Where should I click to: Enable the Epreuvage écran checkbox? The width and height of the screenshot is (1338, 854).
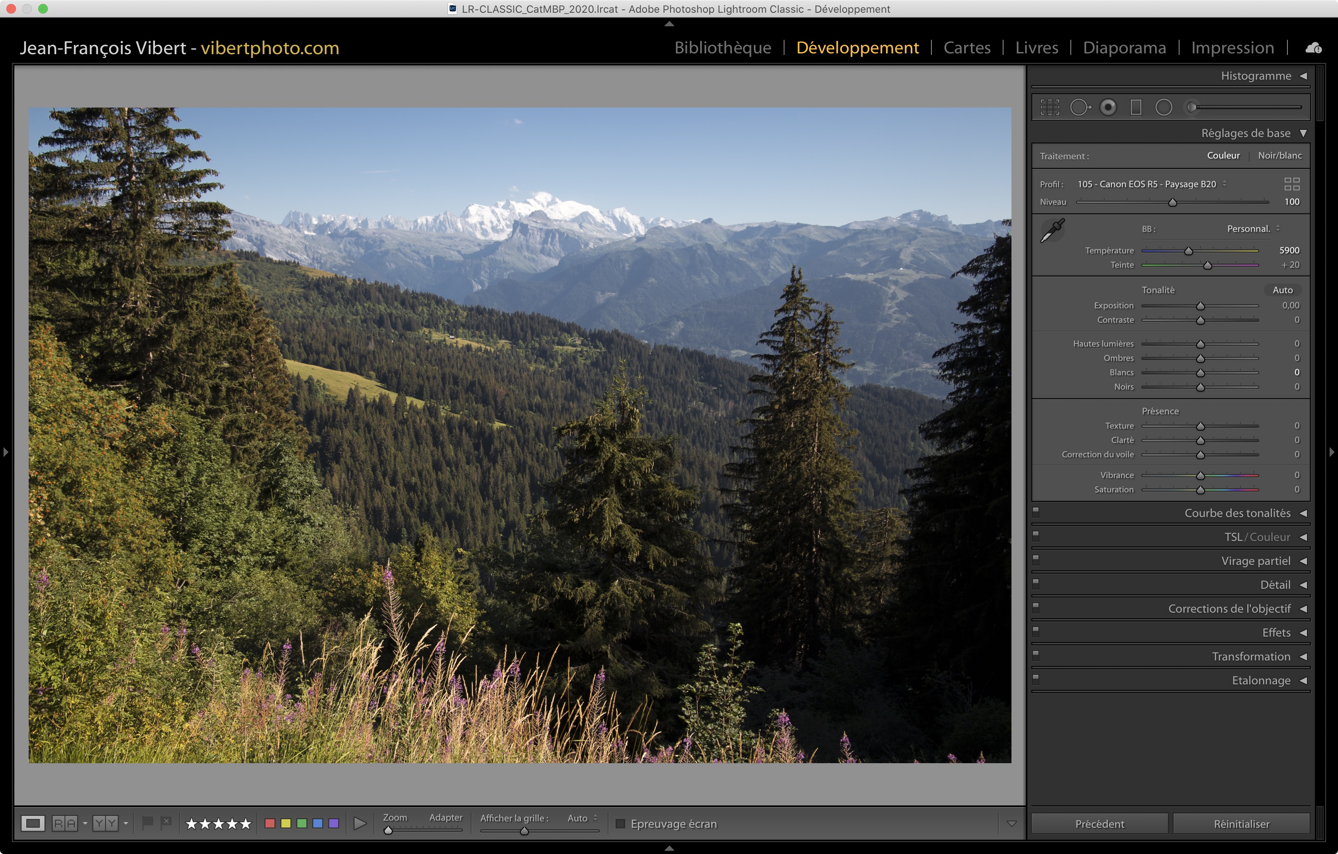[621, 823]
